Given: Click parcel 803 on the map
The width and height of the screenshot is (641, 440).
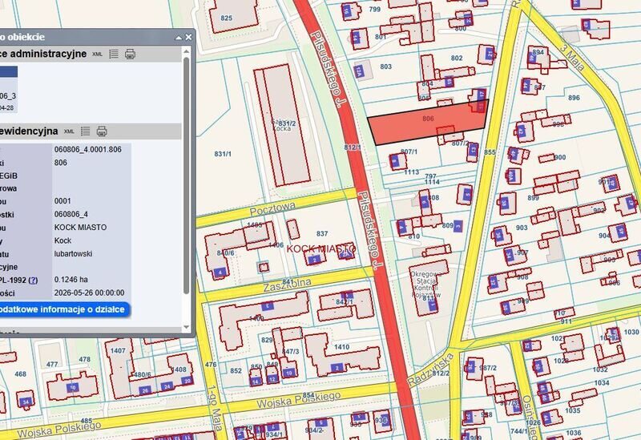Looking at the screenshot, I should coord(386,67).
